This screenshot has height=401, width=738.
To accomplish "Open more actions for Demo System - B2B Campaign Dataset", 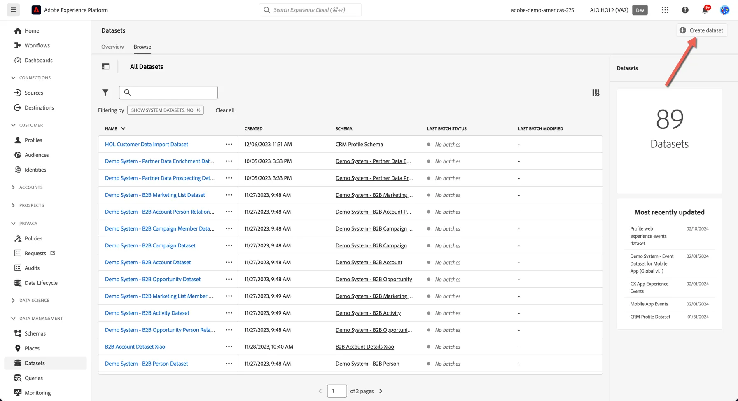I will (x=229, y=245).
